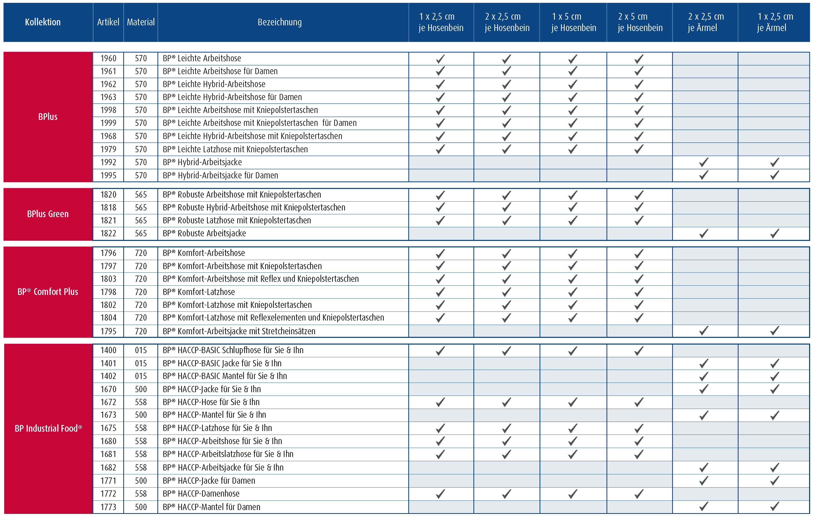Viewport: 814px width, 517px height.
Task: Click topmost checkmark under 2 x 2,5 cm je Hosenbein
Action: [505, 58]
